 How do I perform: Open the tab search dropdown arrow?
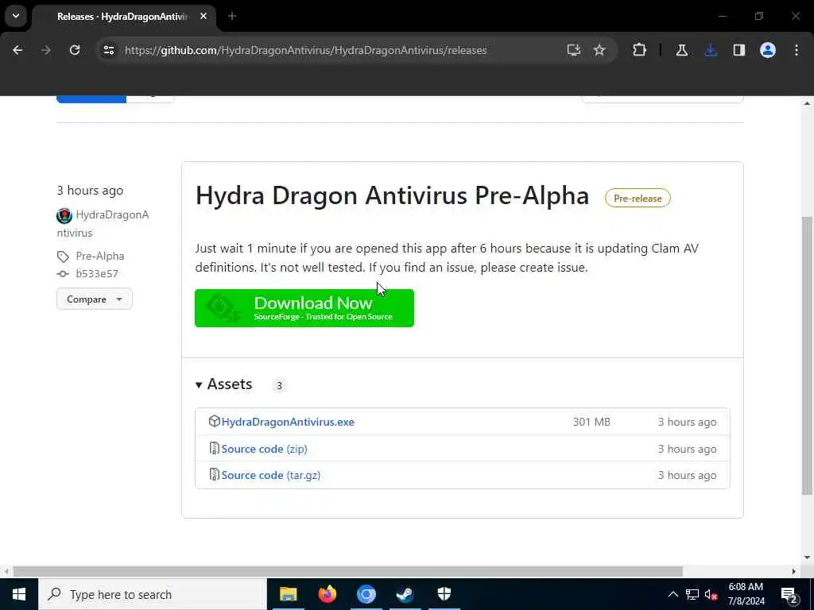(16, 16)
